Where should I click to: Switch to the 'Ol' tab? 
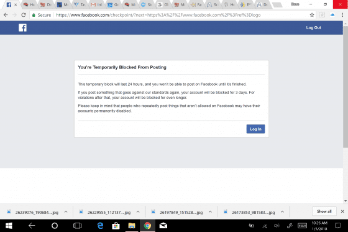[x=163, y=5]
